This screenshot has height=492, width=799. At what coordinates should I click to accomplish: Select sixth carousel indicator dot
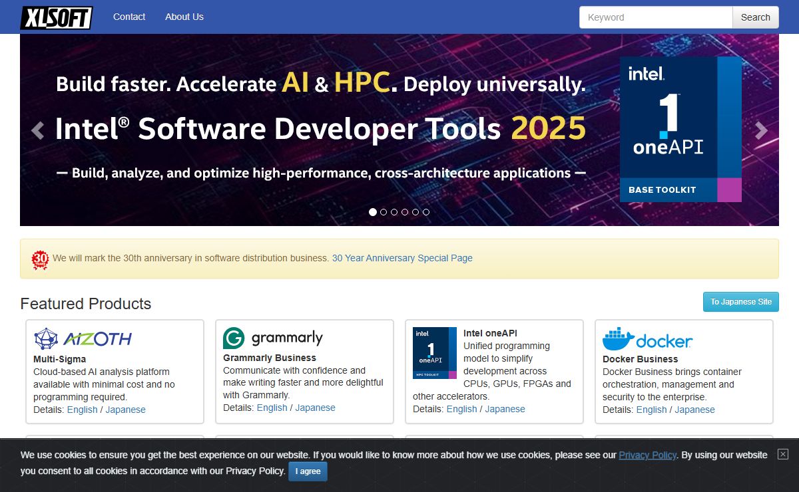pyautogui.click(x=426, y=212)
